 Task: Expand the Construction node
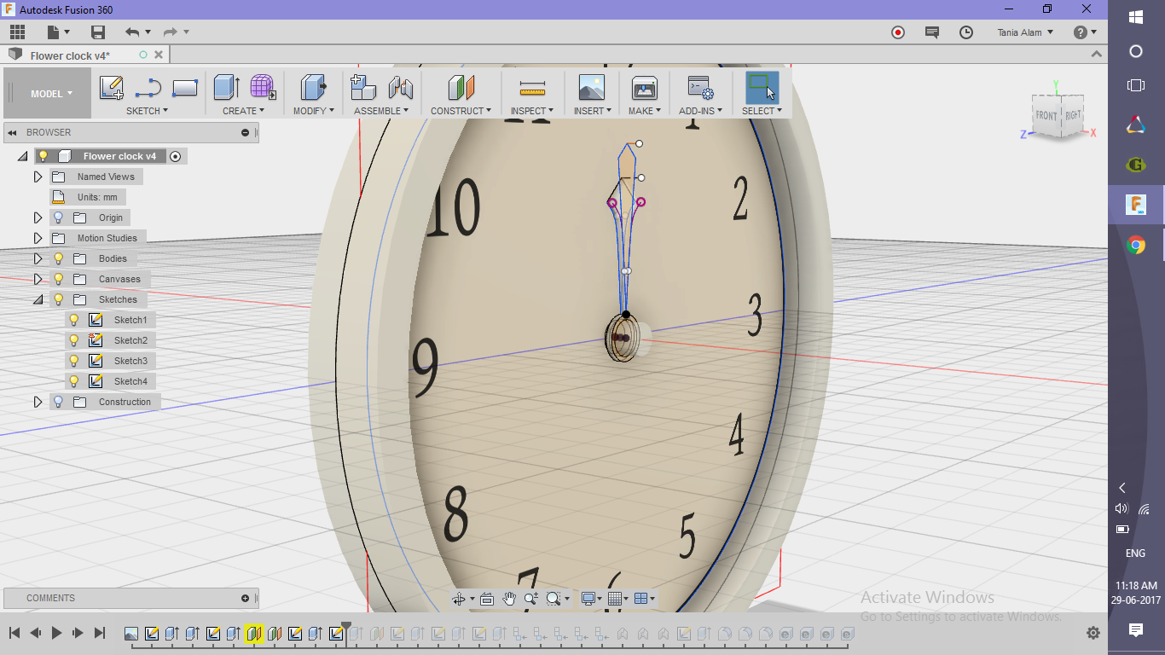38,402
